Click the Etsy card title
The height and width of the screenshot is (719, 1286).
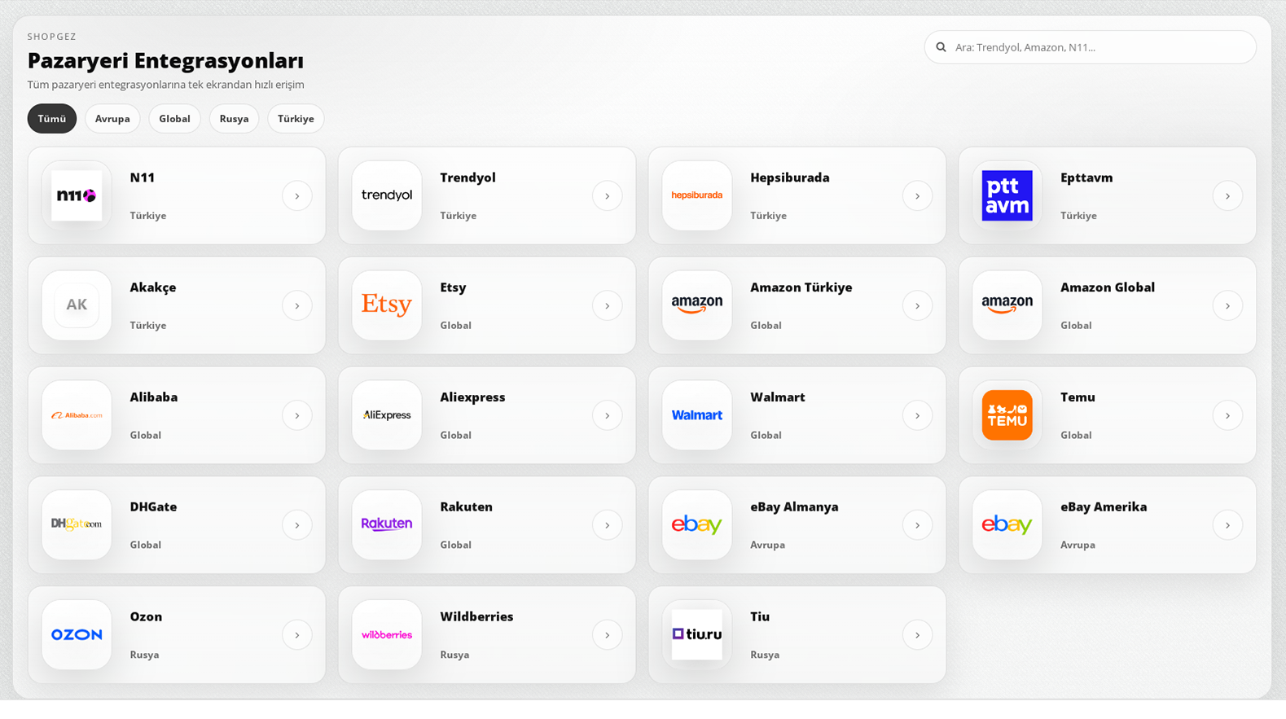tap(453, 287)
